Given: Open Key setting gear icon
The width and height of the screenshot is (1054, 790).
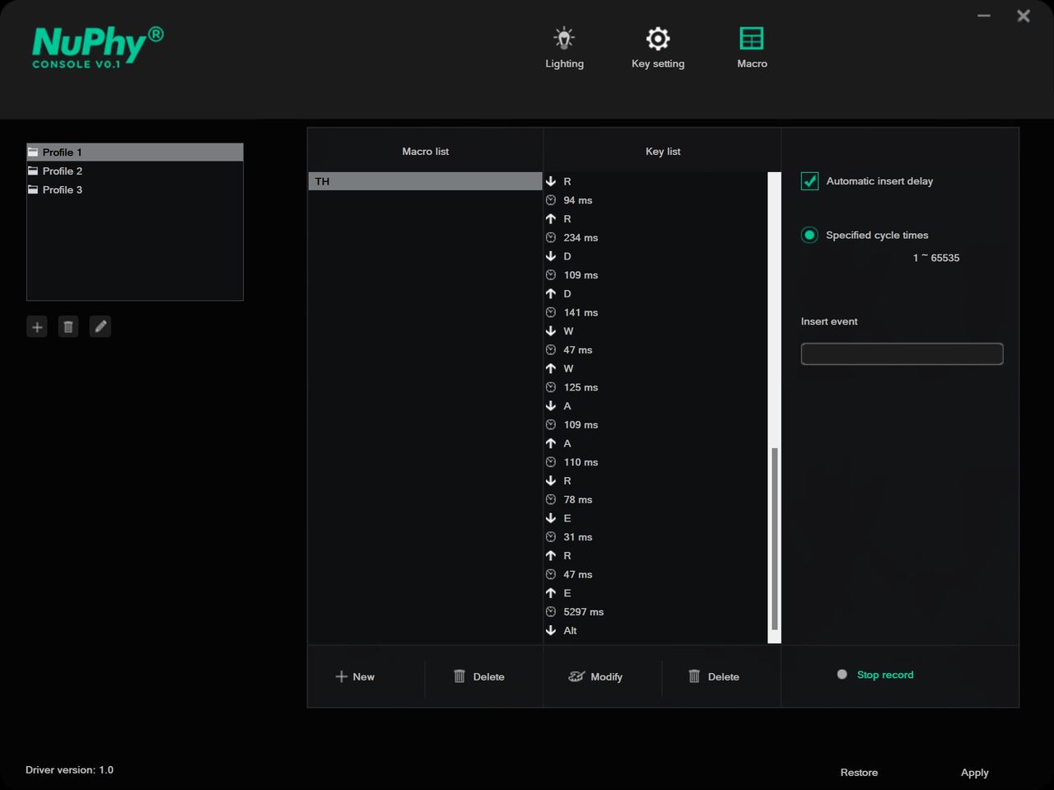Looking at the screenshot, I should click(658, 39).
